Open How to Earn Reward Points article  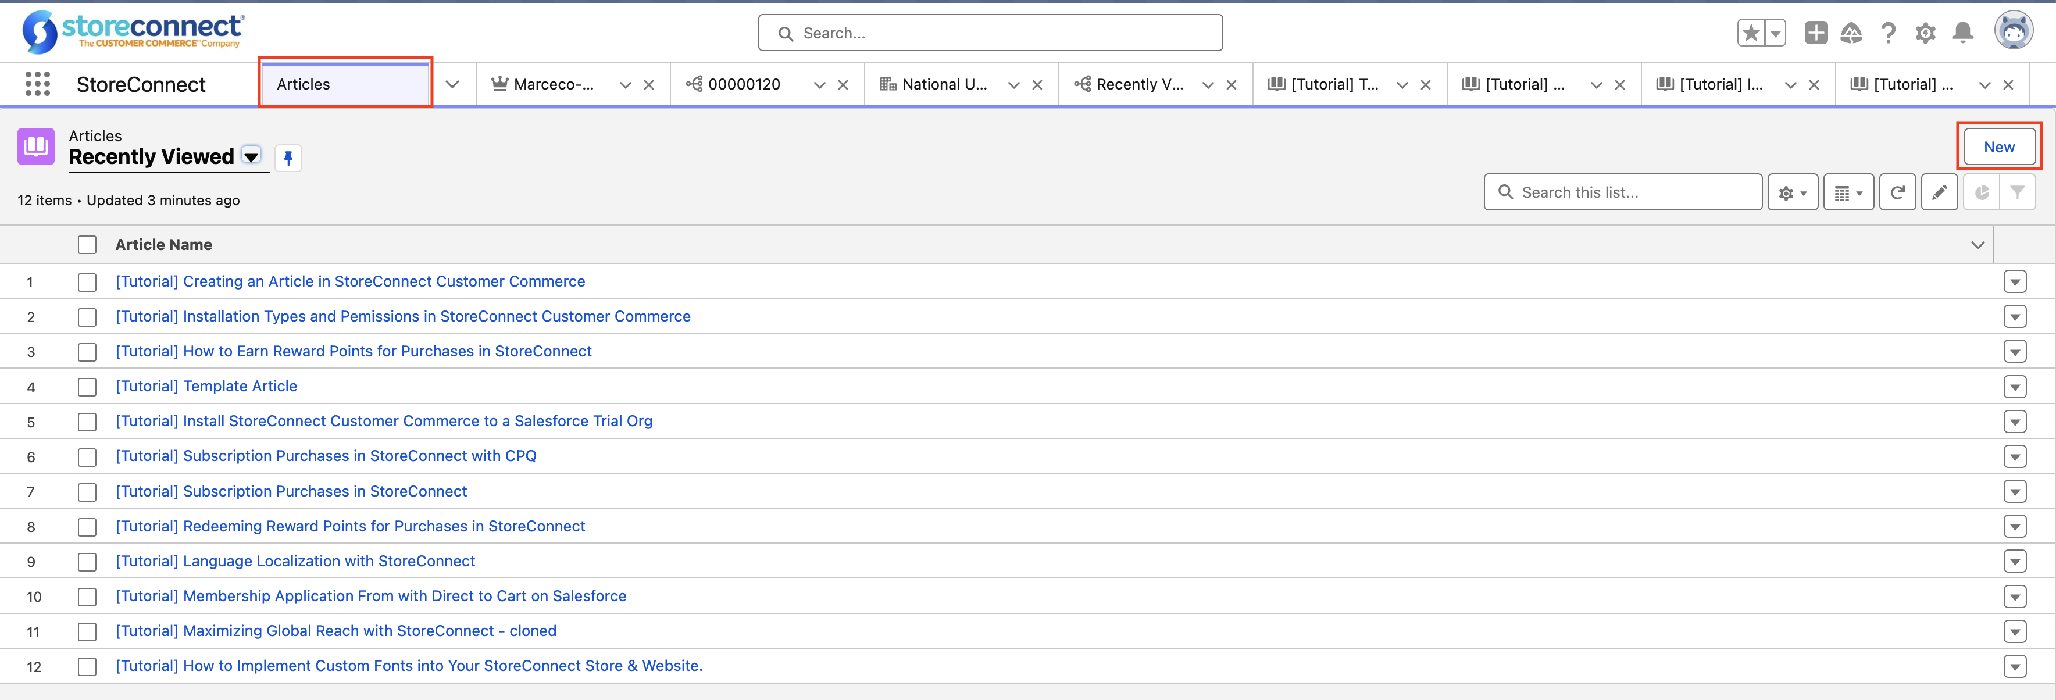coord(354,352)
